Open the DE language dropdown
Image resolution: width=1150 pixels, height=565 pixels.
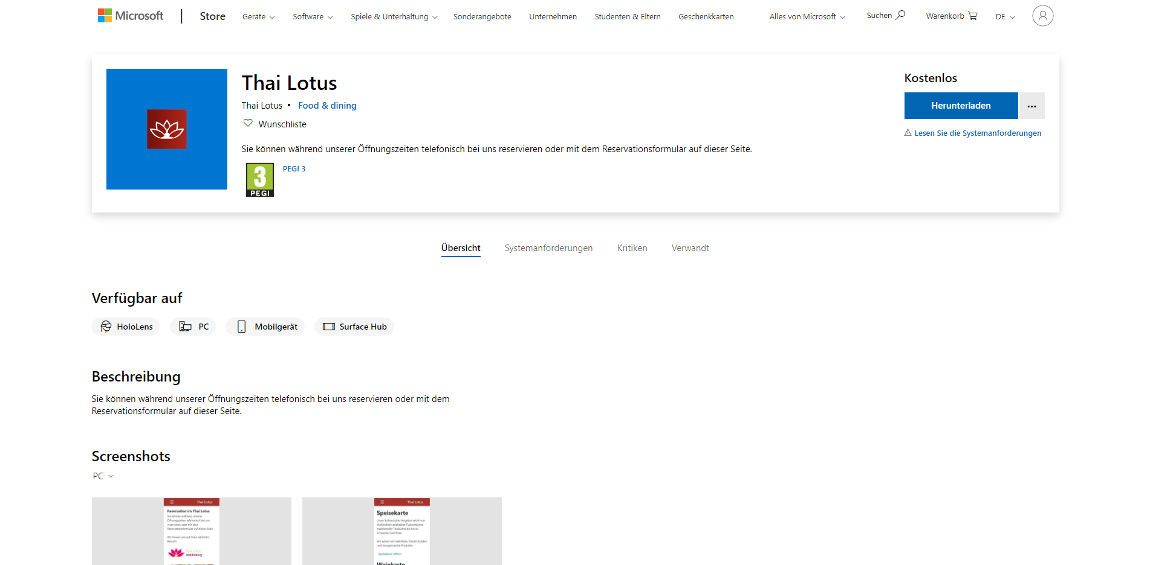click(x=1004, y=18)
